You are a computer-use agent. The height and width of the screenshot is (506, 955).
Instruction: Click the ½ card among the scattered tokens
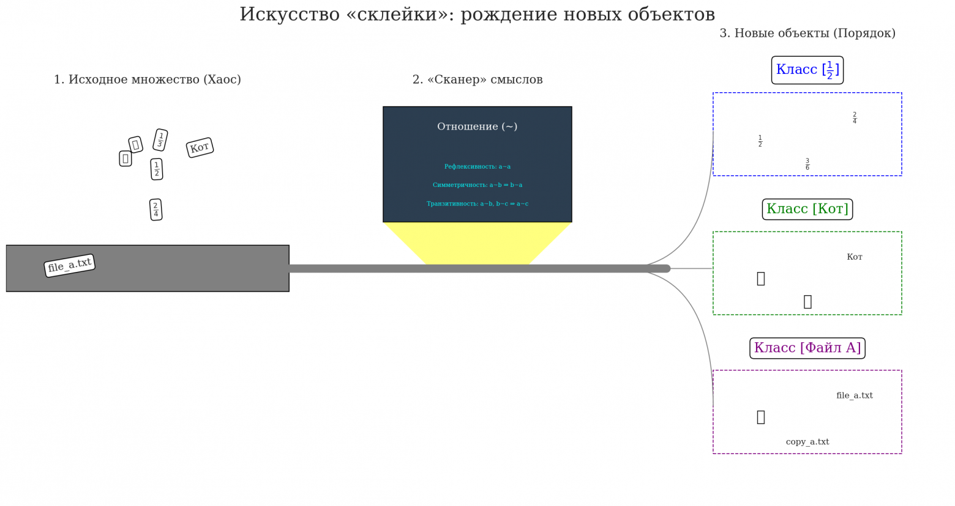(157, 169)
